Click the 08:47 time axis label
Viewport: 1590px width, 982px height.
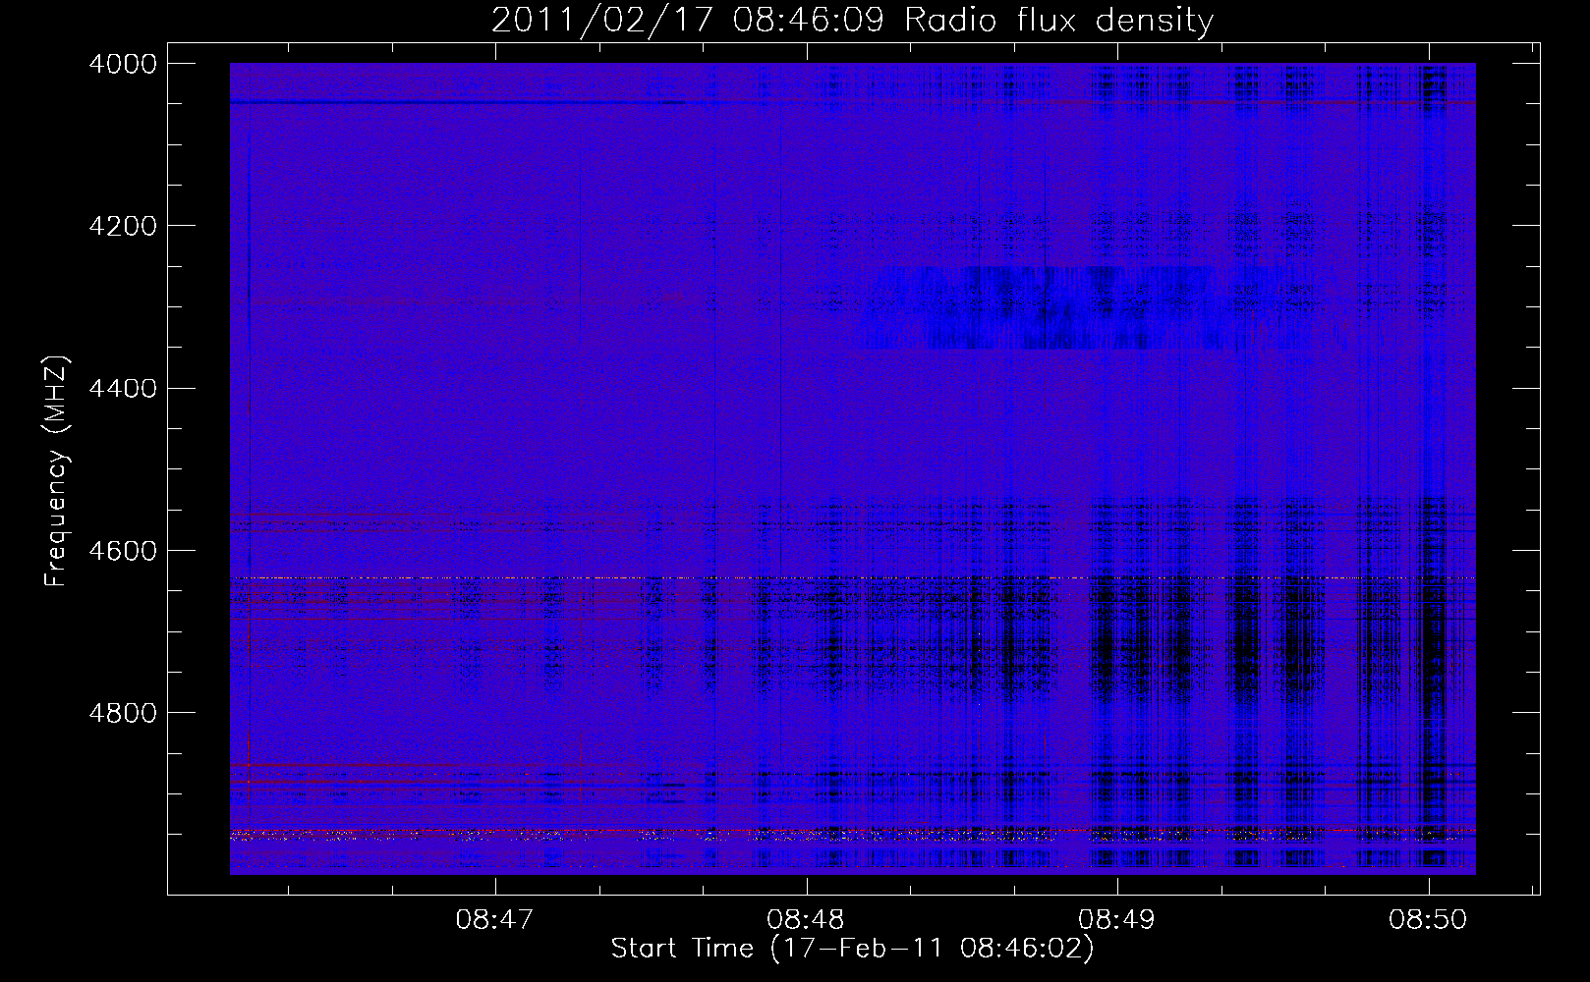pos(495,919)
